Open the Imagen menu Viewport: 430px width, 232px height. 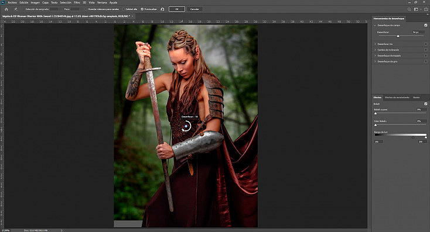(x=35, y=2)
